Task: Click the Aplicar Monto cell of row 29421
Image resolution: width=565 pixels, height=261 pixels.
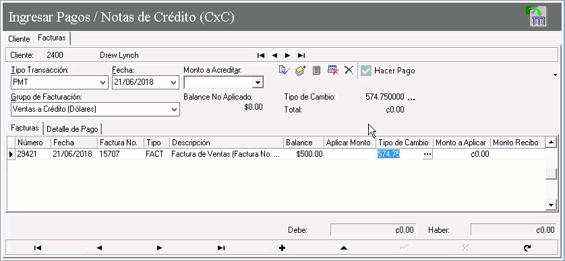Action: point(350,154)
